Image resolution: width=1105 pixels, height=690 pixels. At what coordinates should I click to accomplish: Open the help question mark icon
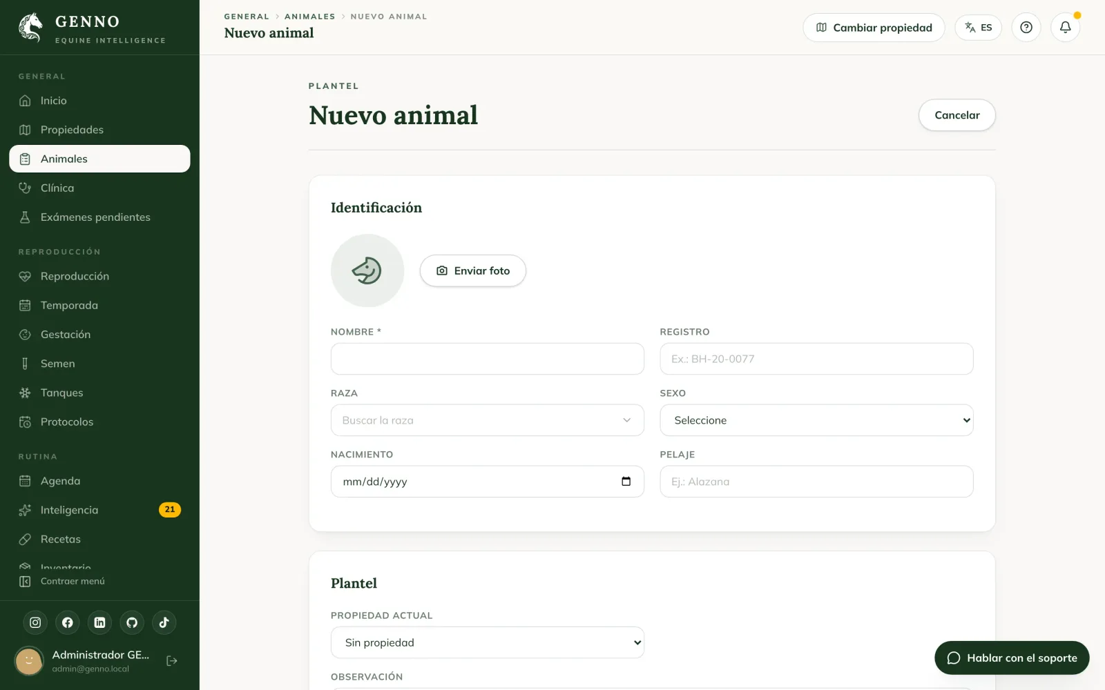[x=1026, y=28]
